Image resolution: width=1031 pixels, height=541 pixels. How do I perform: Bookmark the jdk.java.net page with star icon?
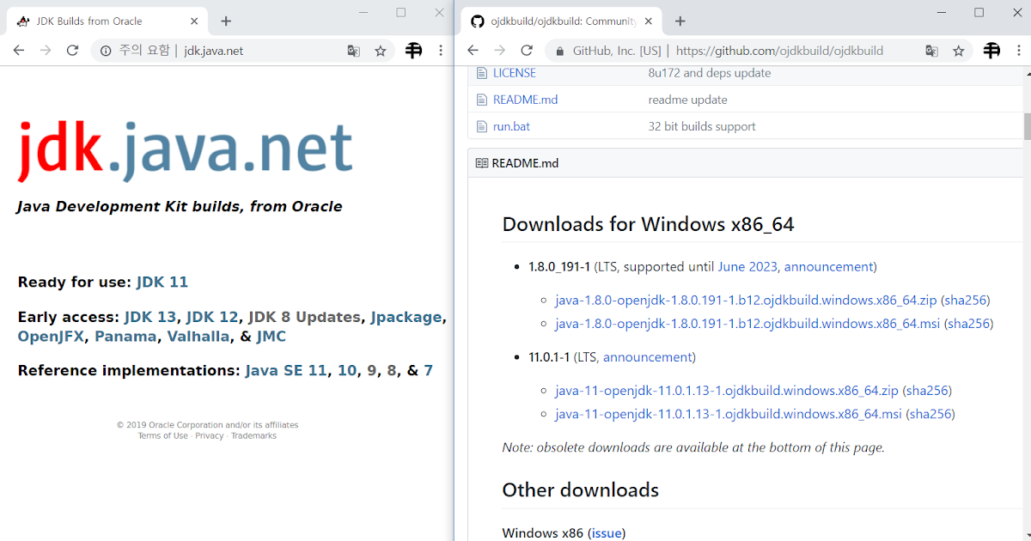pyautogui.click(x=381, y=51)
